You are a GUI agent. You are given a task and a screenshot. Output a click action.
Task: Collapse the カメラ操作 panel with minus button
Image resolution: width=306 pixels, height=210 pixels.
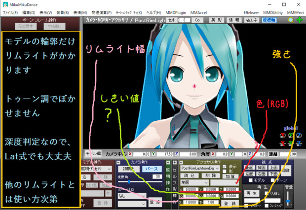(118, 162)
